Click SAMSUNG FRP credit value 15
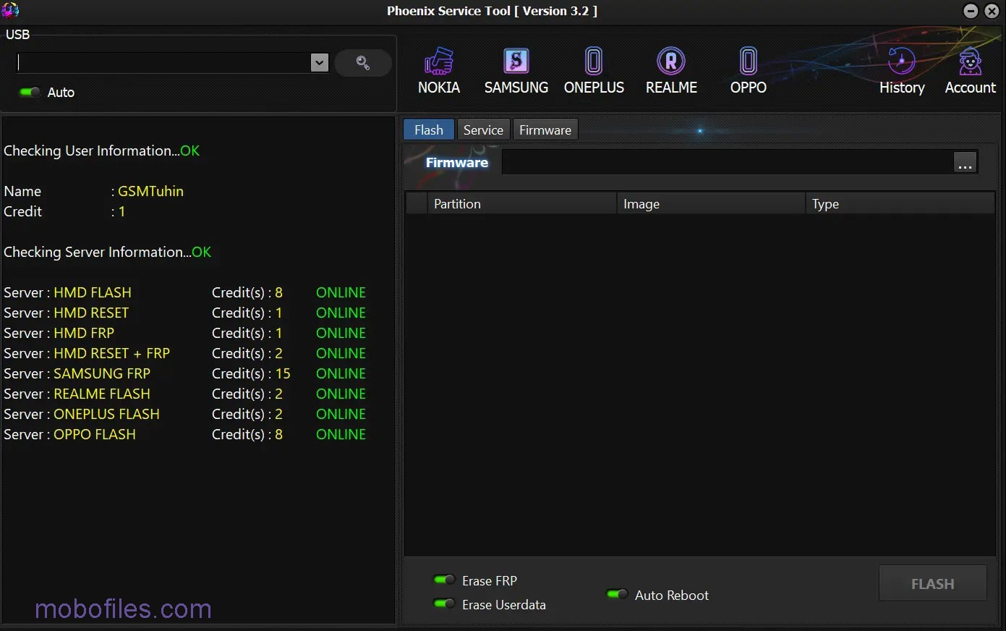Viewport: 1006px width, 631px height. (x=283, y=373)
